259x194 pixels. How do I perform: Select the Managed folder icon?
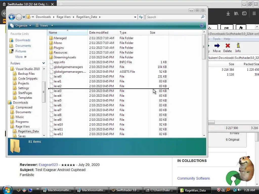tap(51, 38)
